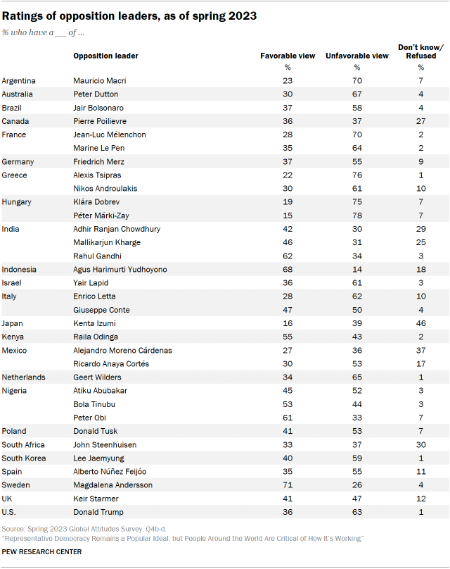Click the 'Favorable view' column header
Image resolution: width=450 pixels, height=569 pixels.
288,56
